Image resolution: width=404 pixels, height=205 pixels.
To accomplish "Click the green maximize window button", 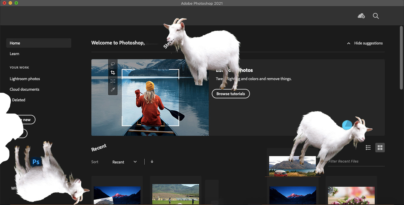I will [x=16, y=3].
